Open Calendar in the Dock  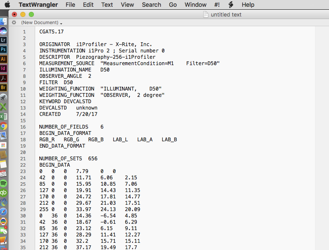[x=3, y=174]
